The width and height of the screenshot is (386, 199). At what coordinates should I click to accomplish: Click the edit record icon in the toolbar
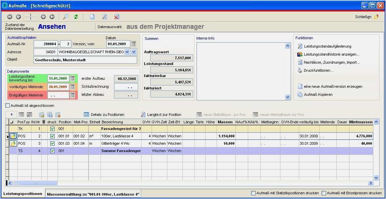point(104,17)
